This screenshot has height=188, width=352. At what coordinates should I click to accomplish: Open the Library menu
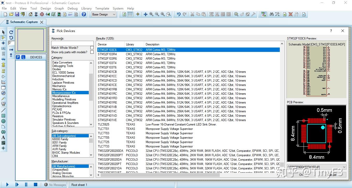click(x=86, y=8)
